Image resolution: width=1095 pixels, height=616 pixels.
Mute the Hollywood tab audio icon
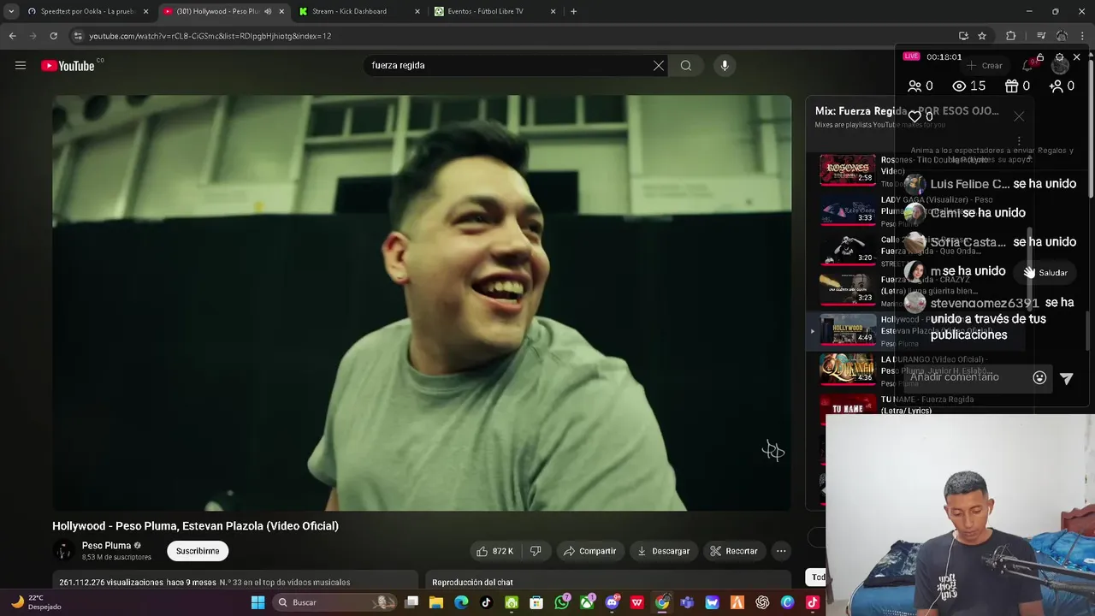click(x=269, y=11)
